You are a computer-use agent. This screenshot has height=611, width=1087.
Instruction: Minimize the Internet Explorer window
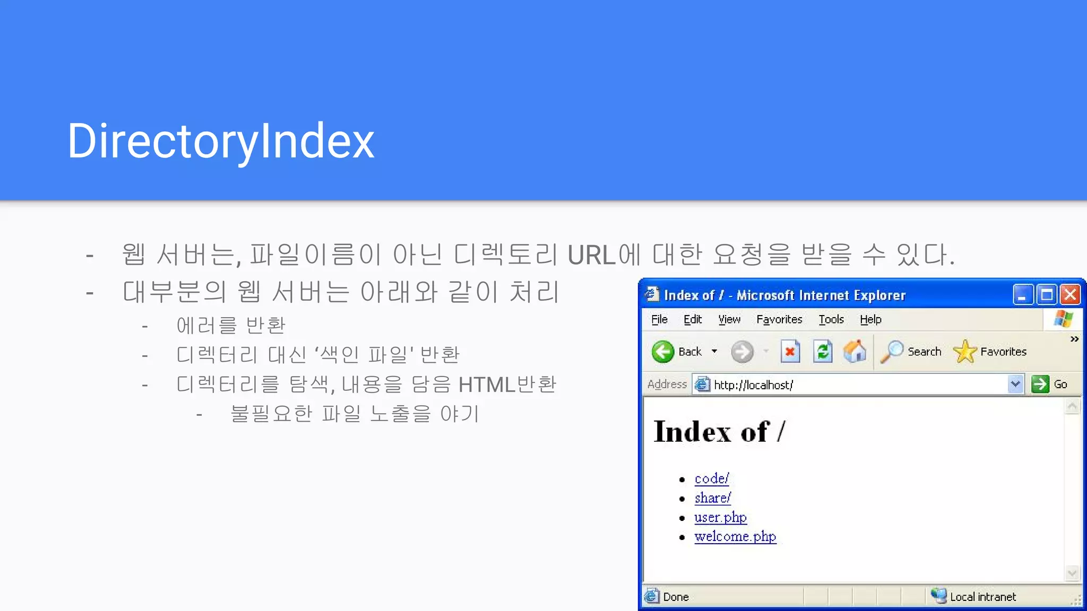tap(1023, 294)
